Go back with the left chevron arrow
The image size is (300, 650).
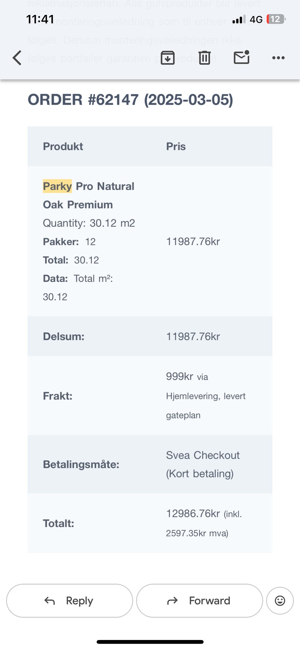(17, 58)
